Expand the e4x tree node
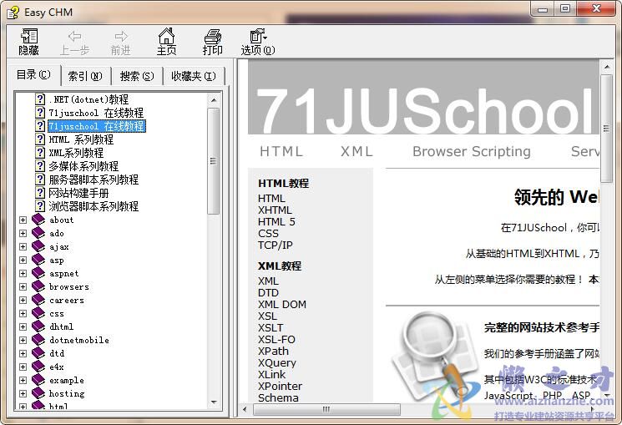The width and height of the screenshot is (622, 425). [x=23, y=367]
